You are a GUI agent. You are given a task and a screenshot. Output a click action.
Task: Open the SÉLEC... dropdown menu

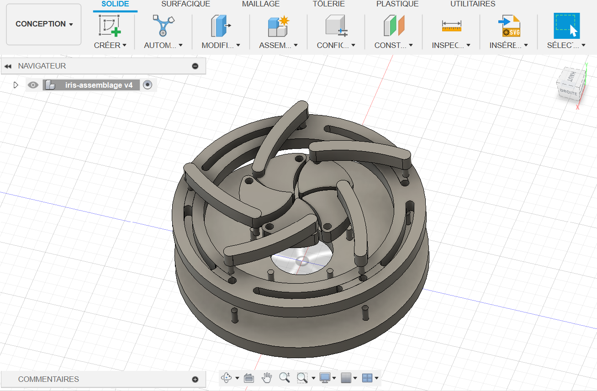coord(566,45)
